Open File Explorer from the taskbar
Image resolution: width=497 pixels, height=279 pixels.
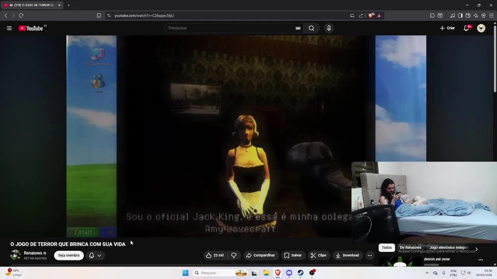(x=266, y=273)
